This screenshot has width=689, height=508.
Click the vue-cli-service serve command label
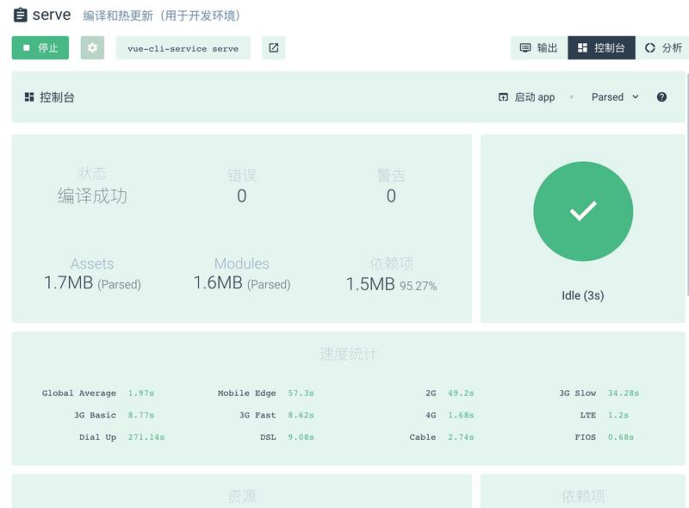(x=183, y=48)
